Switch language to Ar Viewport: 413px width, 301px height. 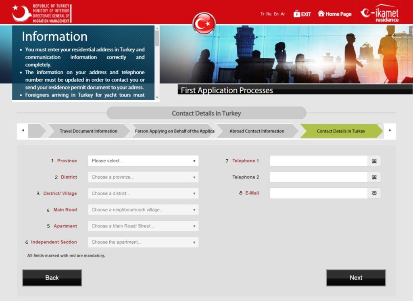[283, 14]
